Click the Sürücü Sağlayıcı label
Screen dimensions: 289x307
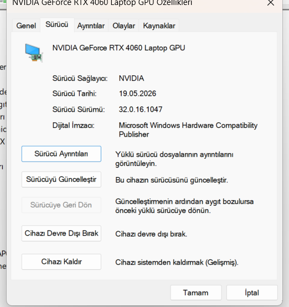coord(80,79)
